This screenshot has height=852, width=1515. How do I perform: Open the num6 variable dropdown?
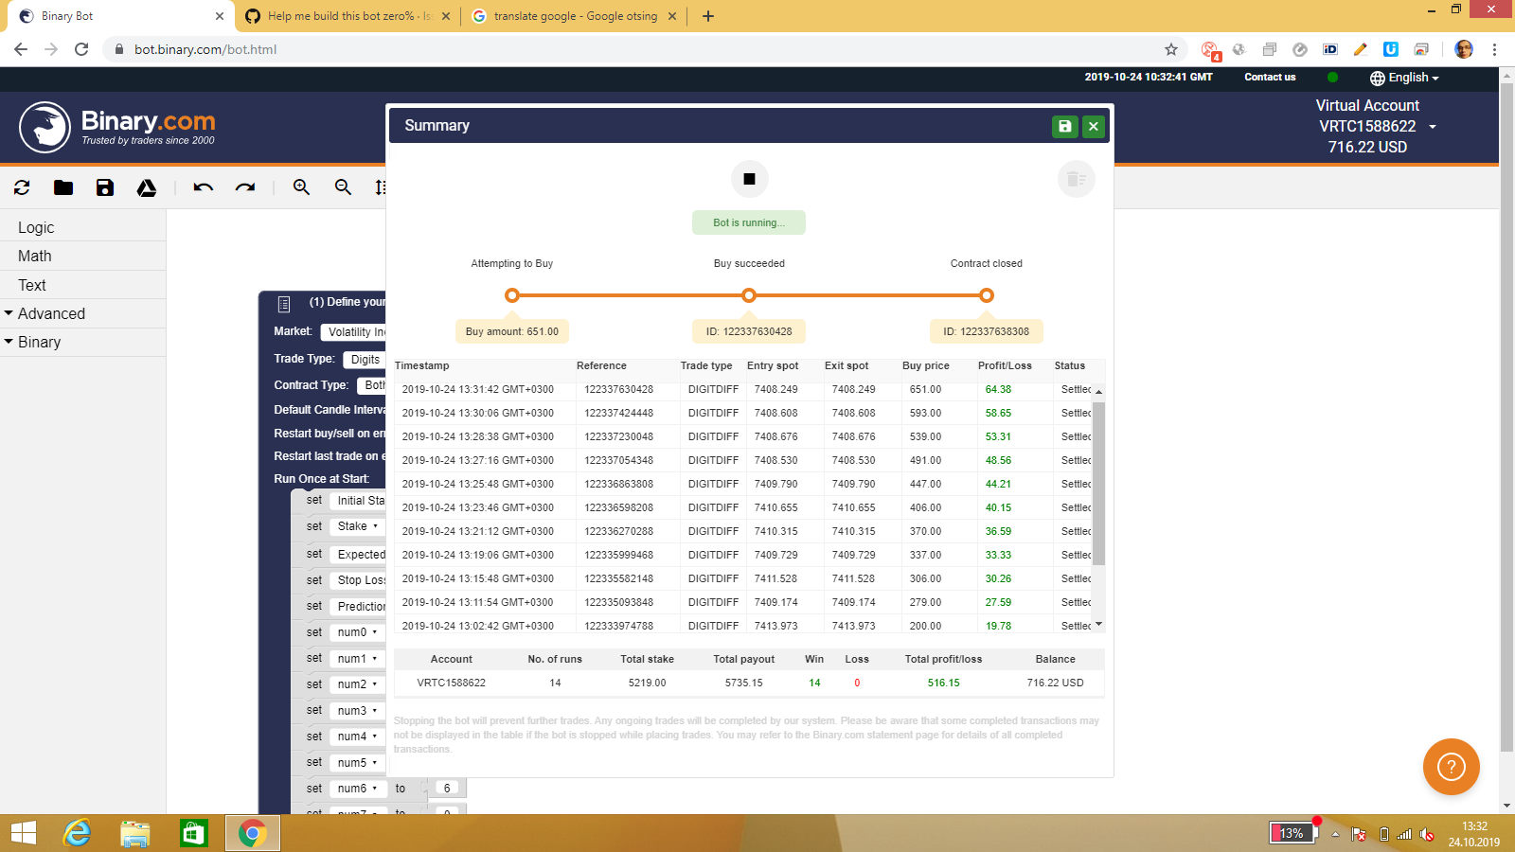pos(358,789)
